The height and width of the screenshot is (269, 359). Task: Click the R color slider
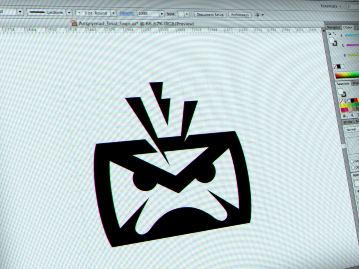pos(352,35)
